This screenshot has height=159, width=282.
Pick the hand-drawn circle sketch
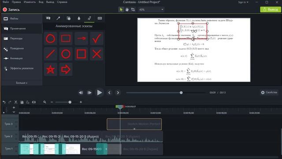[50, 38]
